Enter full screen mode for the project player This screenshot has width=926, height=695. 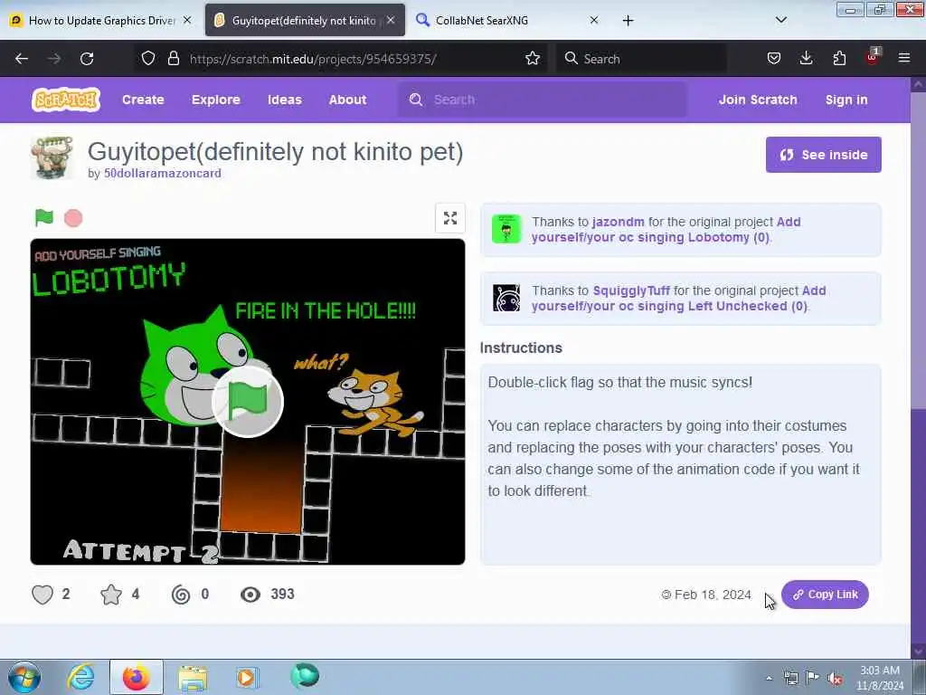point(450,218)
